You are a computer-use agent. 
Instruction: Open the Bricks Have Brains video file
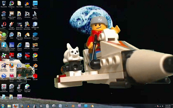pyautogui.click(x=20, y=26)
